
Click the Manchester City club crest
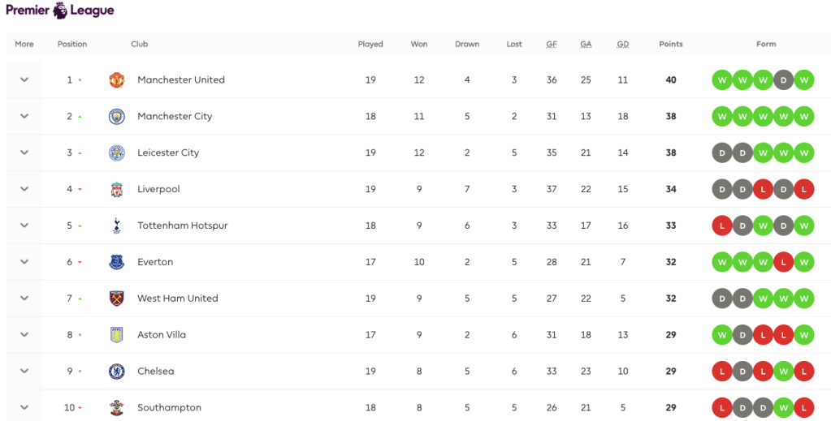click(x=117, y=117)
